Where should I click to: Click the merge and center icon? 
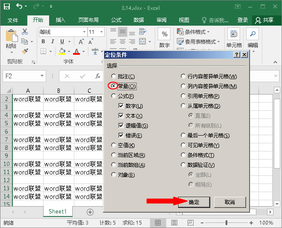tap(142, 41)
